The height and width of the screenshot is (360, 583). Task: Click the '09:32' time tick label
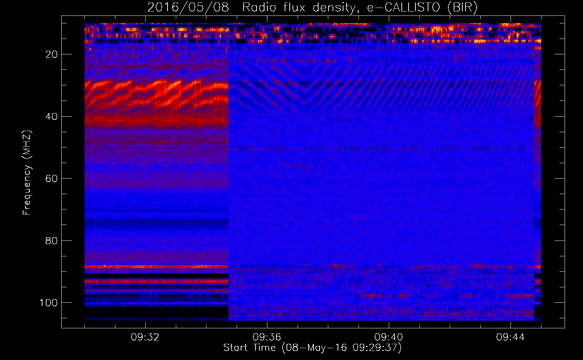145,337
